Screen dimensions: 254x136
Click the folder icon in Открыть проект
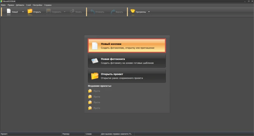pyautogui.click(x=95, y=76)
